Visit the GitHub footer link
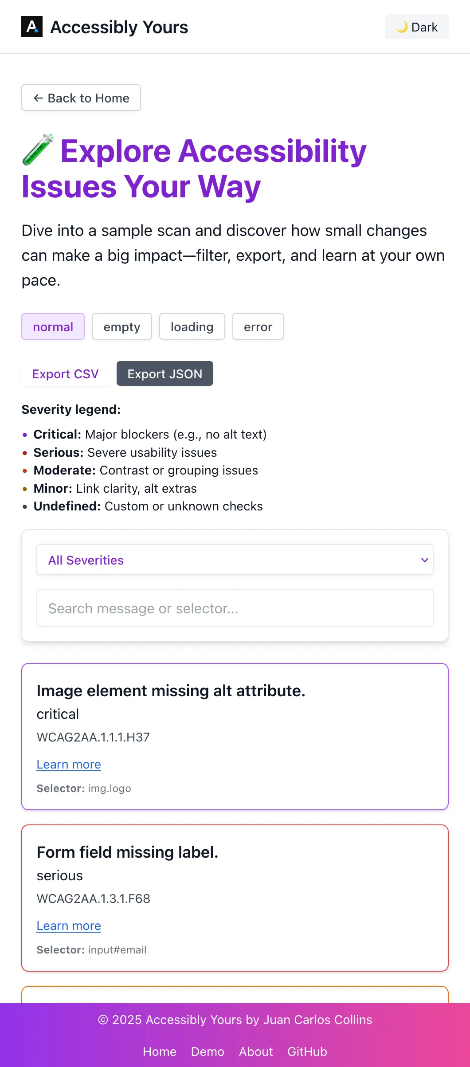 click(x=307, y=1051)
